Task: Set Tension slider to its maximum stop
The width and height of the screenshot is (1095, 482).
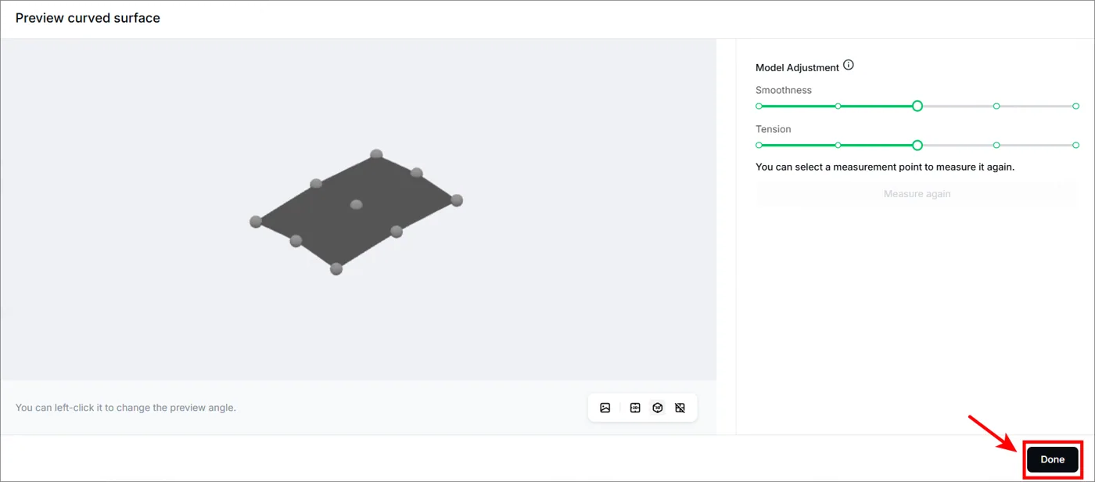Action: point(1075,145)
